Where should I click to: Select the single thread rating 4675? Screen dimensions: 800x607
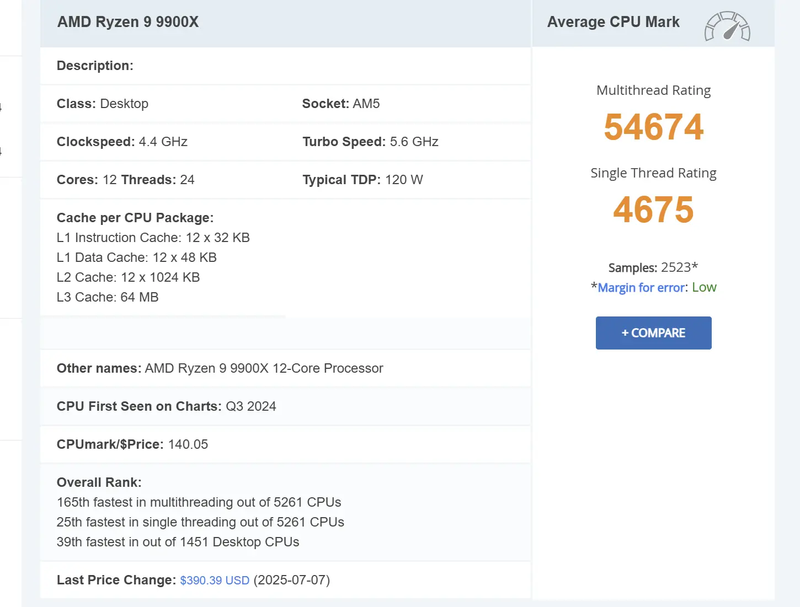pyautogui.click(x=653, y=210)
